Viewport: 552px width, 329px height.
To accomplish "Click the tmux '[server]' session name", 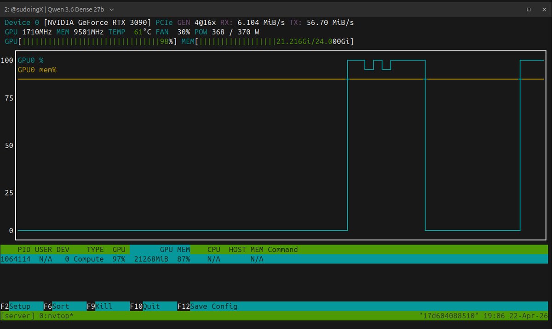I will pyautogui.click(x=18, y=316).
